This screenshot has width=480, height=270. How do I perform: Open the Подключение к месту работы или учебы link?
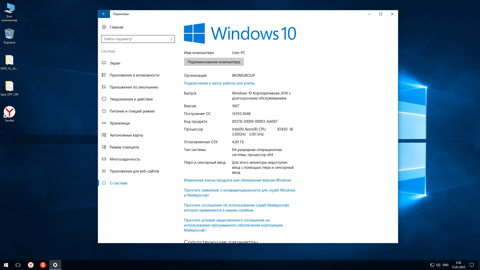219,83
